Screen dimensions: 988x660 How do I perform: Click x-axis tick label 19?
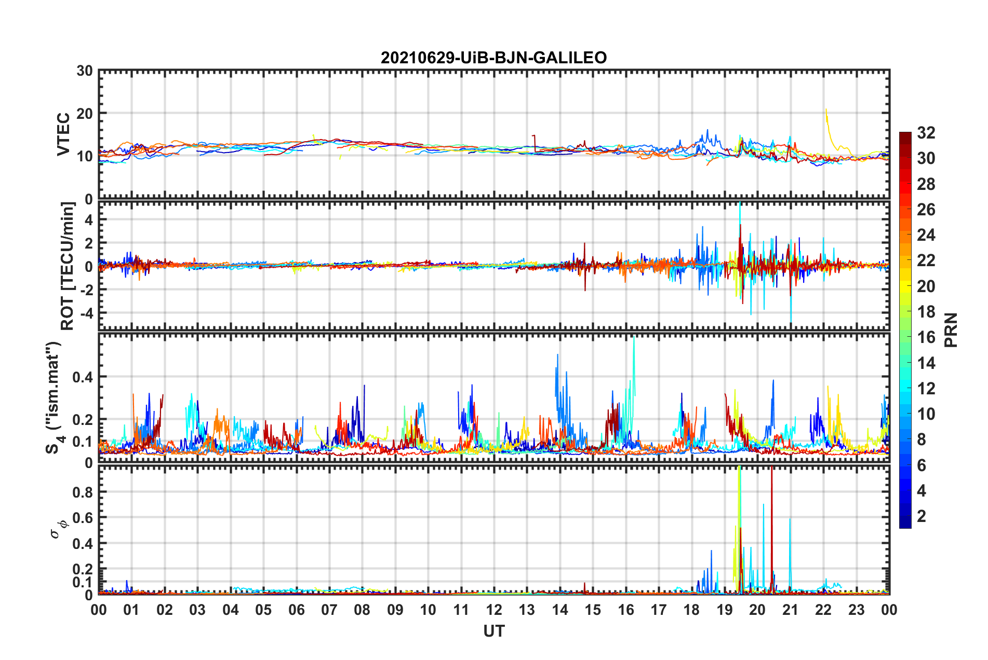[724, 610]
